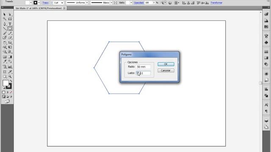The image size is (271, 152).
Task: Apply solid Color mode button
Action: [x=4, y=92]
